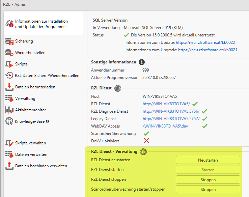Viewport: 249px width, 197px height.
Task: Open the Verwaltung sidebar entry
Action: pyautogui.click(x=25, y=98)
